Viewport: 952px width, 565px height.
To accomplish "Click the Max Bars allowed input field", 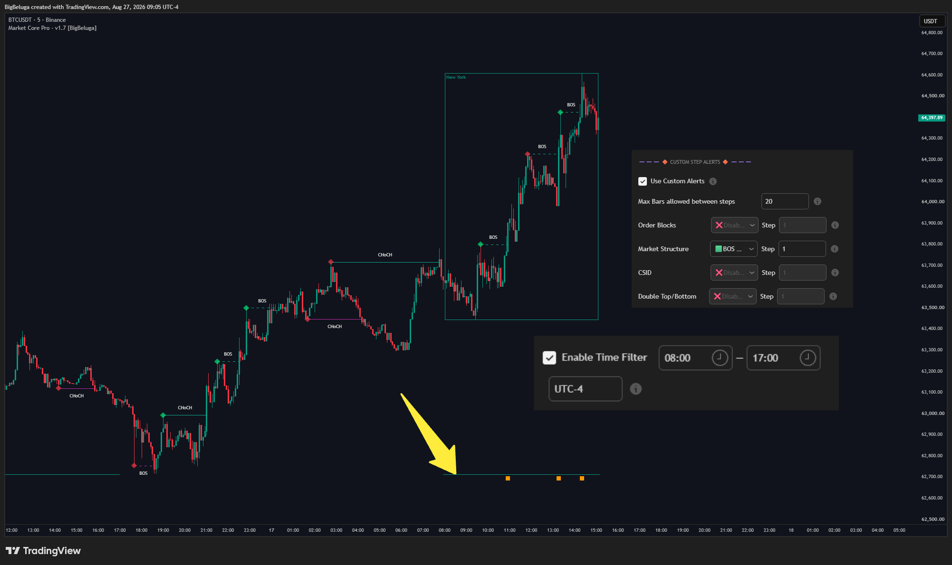I will [785, 201].
